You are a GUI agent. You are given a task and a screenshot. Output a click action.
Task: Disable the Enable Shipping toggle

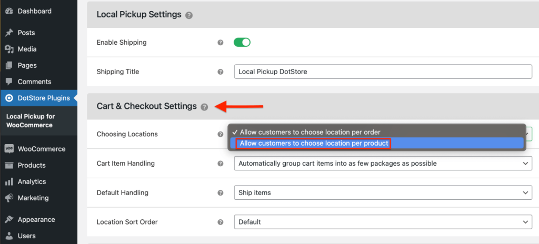pos(242,42)
